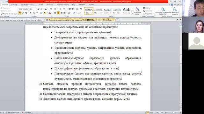
Task: Open Разметка страницы ribbon tab
Action: (x=27, y=5)
